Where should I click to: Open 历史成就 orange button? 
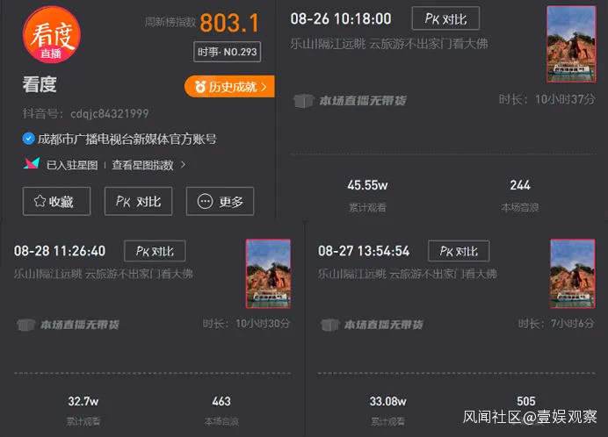[x=229, y=86]
